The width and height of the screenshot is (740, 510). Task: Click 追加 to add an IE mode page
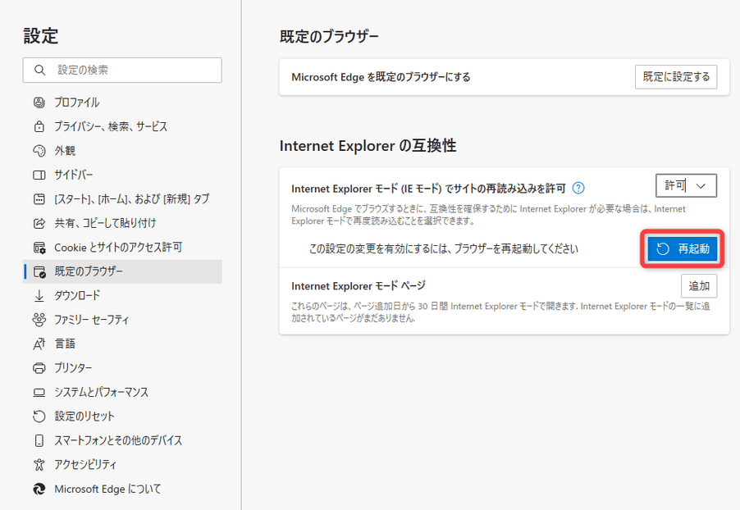[699, 286]
